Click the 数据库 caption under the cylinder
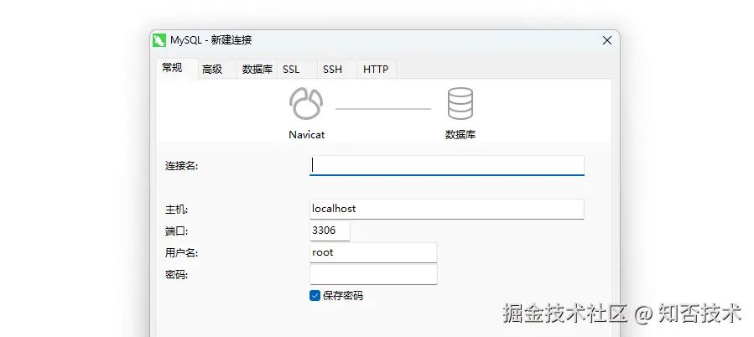This screenshot has height=337, width=754. point(460,135)
